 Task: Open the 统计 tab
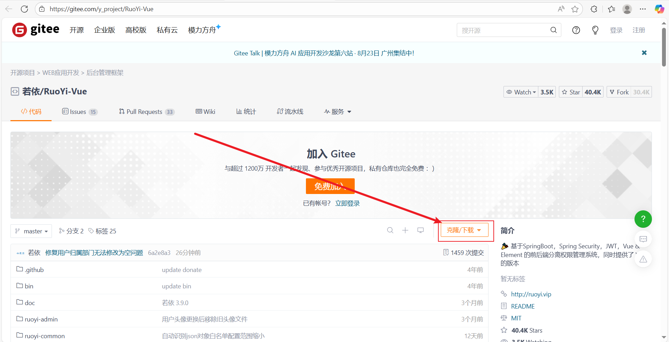(246, 111)
